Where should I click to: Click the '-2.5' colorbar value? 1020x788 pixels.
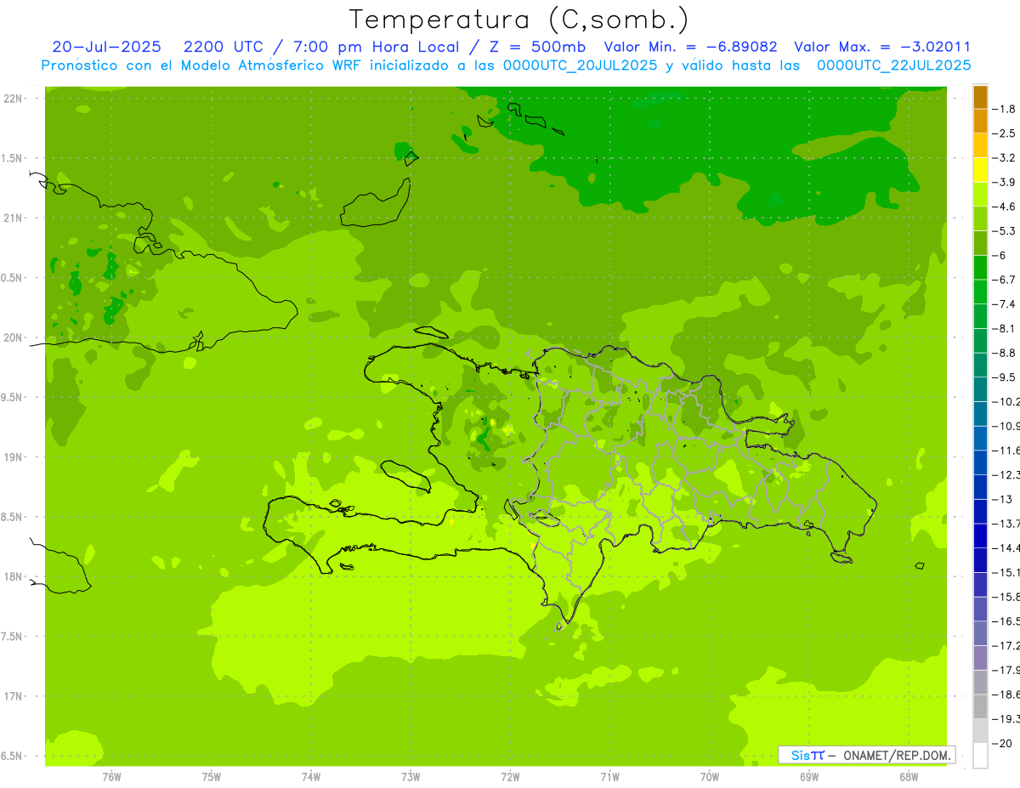[x=1006, y=133]
